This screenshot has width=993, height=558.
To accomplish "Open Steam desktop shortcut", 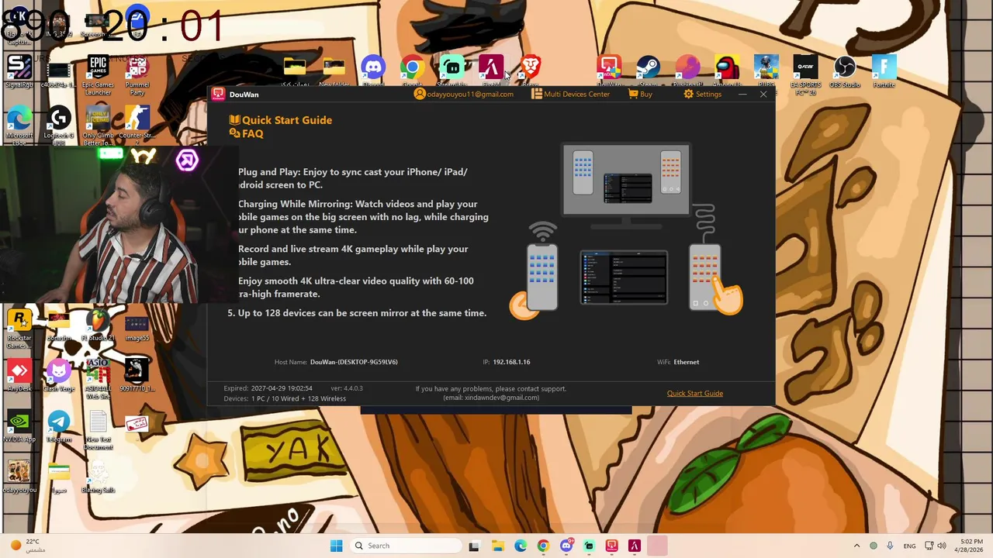I will pyautogui.click(x=648, y=71).
